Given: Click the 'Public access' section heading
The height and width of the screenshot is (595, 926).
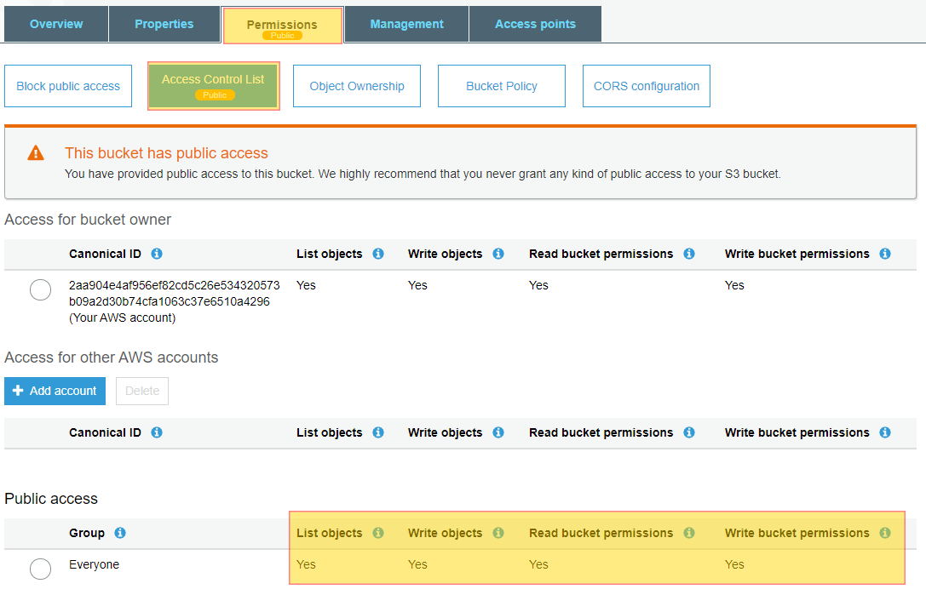Looking at the screenshot, I should 51,499.
